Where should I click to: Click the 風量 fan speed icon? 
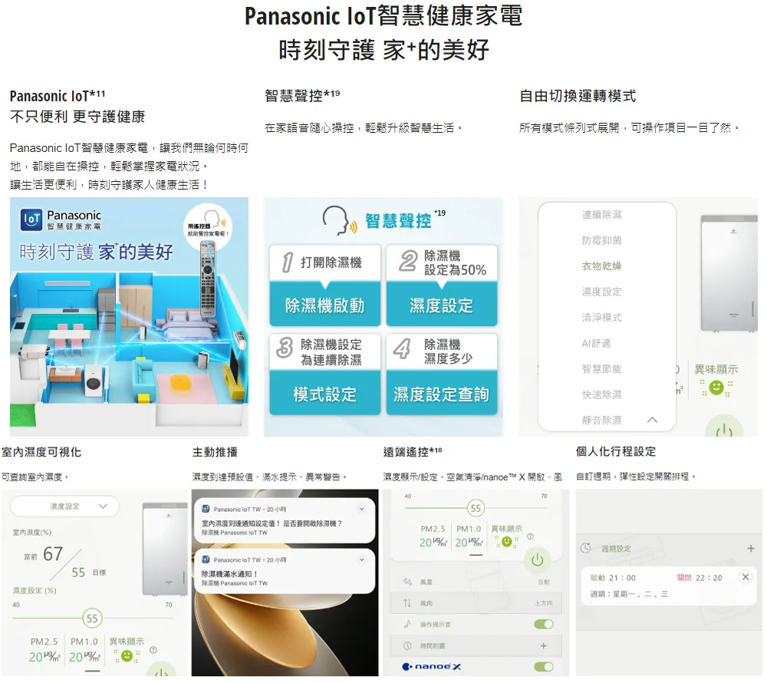tap(407, 582)
